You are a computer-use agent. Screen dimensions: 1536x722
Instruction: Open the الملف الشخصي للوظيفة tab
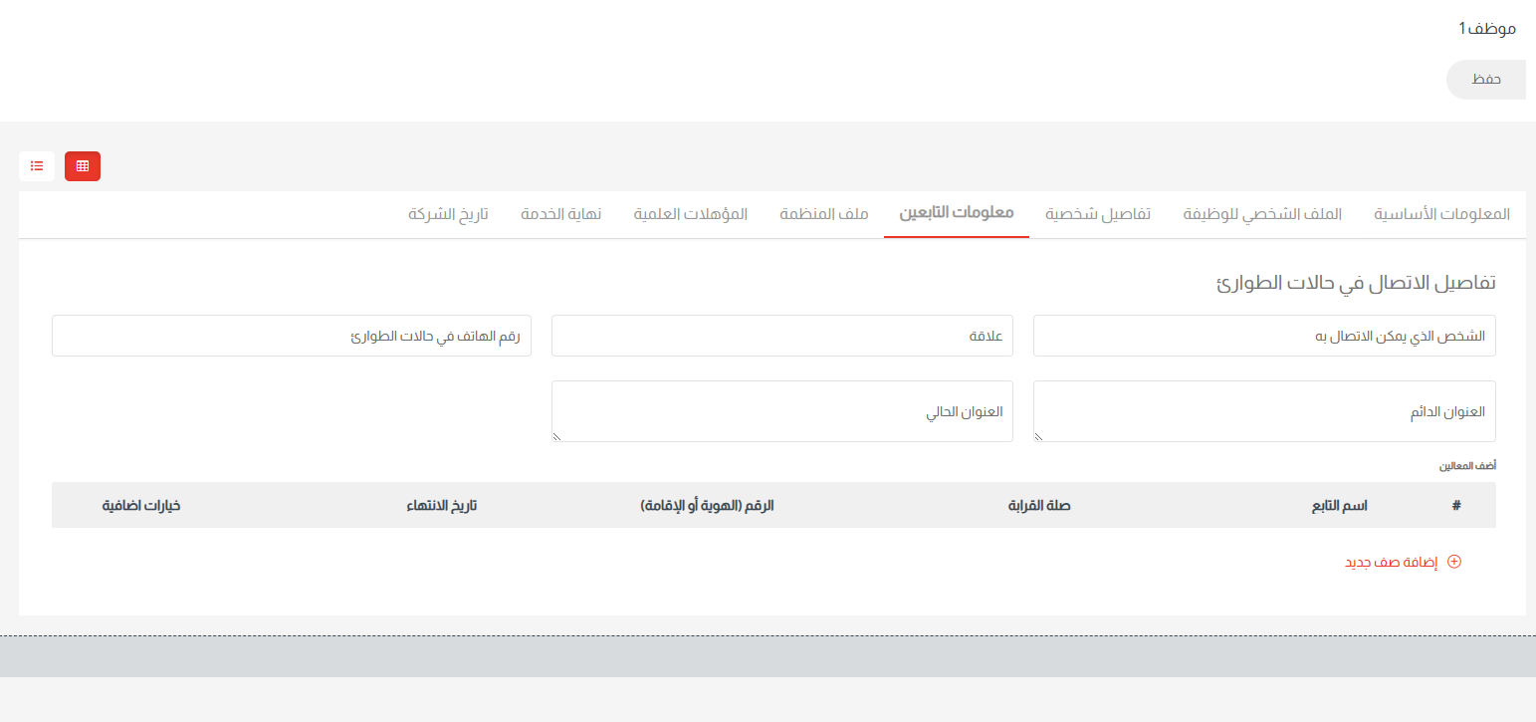[1260, 214]
